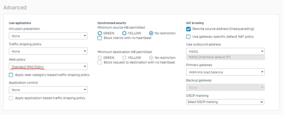
Task: Enable gateway-specific default NAT policy
Action: pos(188,37)
